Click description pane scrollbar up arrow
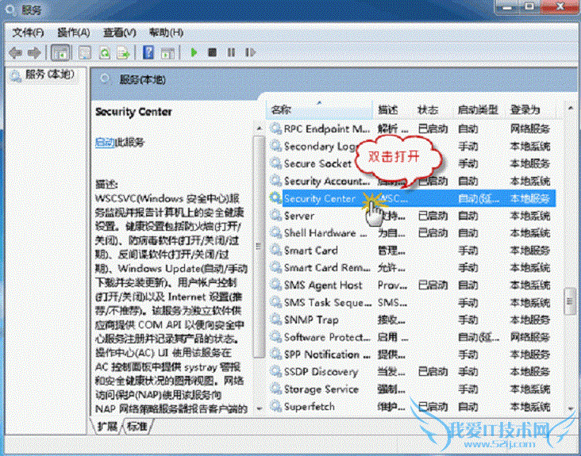Viewport: 581px width, 456px height. 260,128
